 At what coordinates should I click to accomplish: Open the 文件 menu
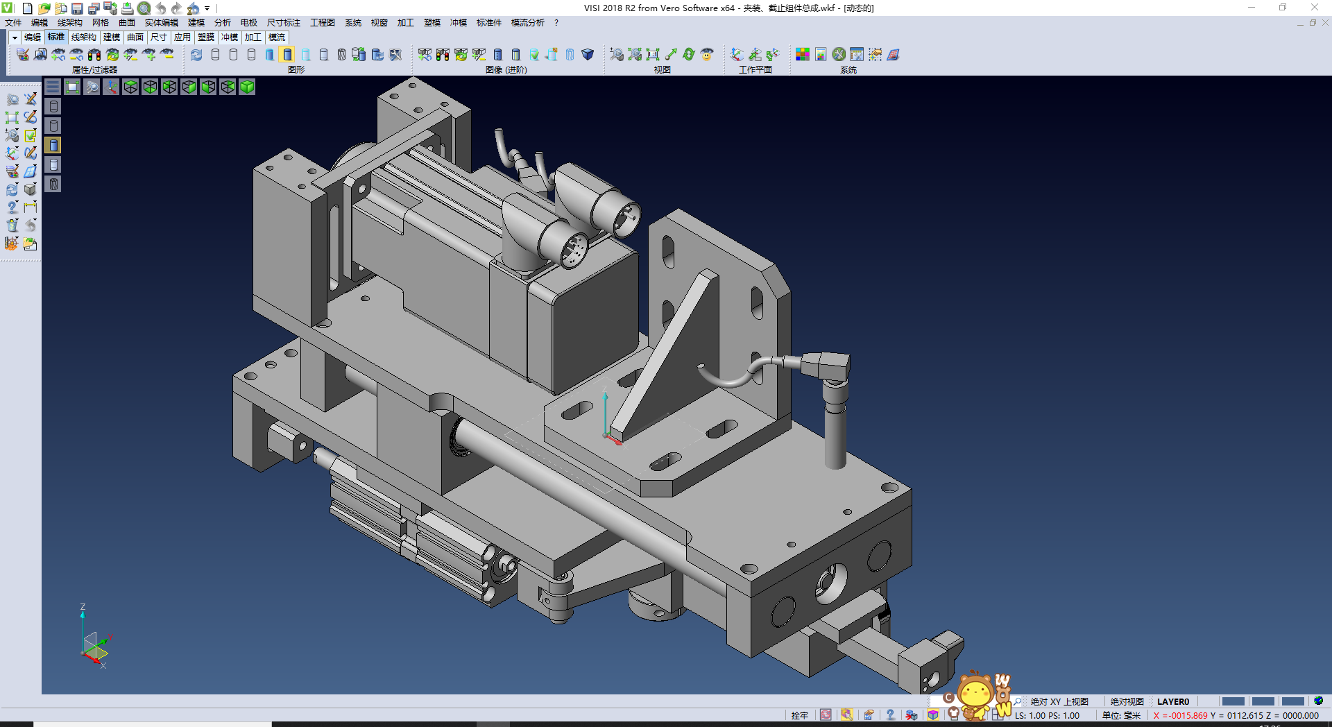[x=13, y=23]
